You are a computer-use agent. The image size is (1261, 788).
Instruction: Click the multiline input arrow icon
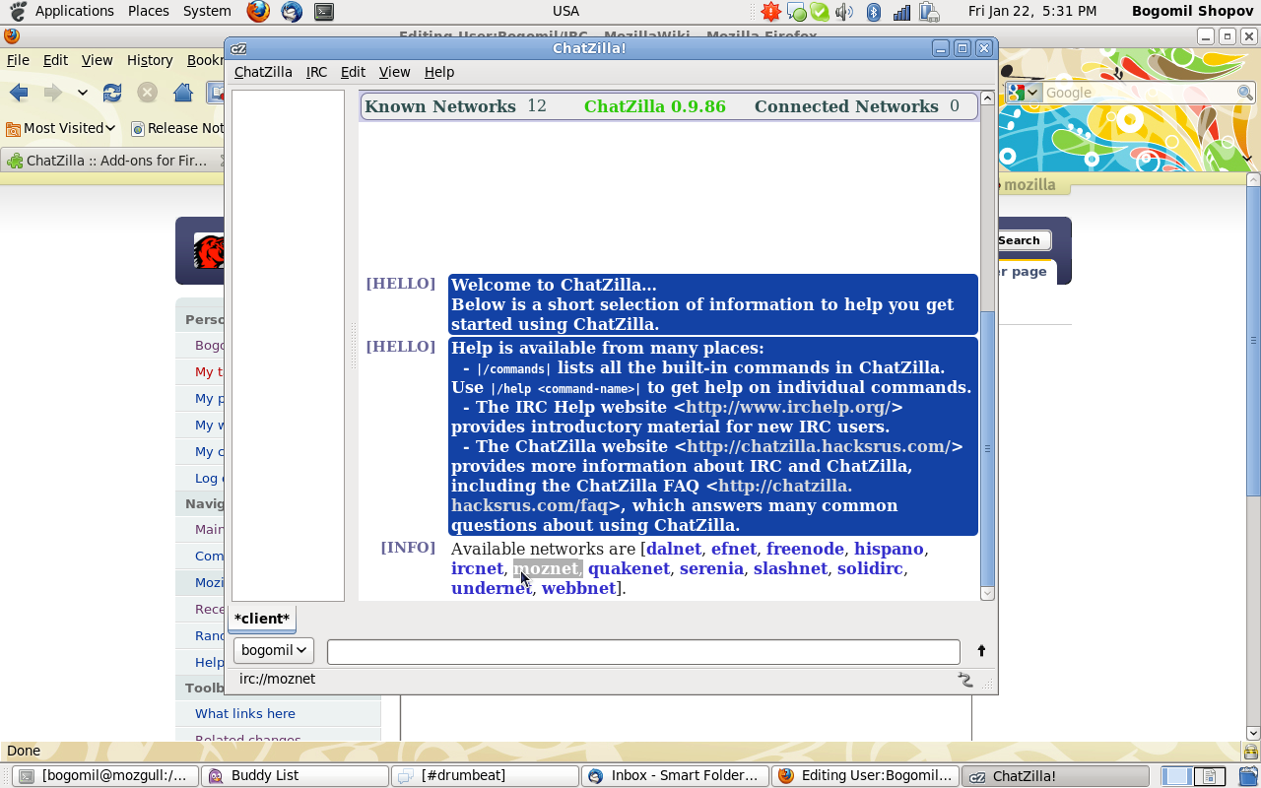point(981,651)
